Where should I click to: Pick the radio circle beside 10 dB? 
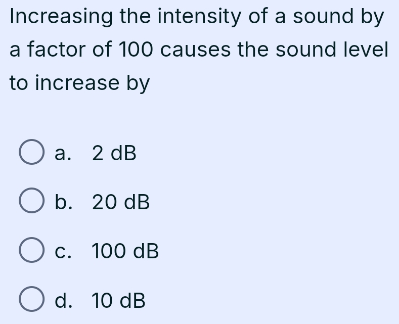[31, 300]
